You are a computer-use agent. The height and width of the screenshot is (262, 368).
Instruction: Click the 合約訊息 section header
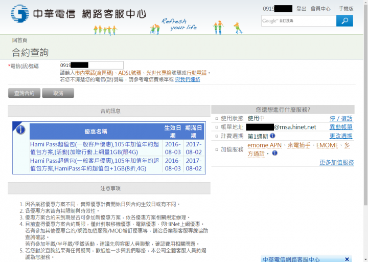pos(109,111)
